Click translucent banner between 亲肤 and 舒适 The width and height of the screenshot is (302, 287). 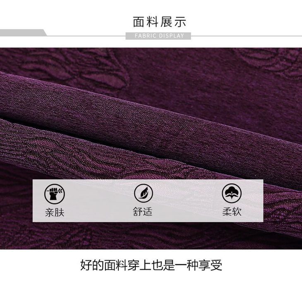click(x=99, y=200)
